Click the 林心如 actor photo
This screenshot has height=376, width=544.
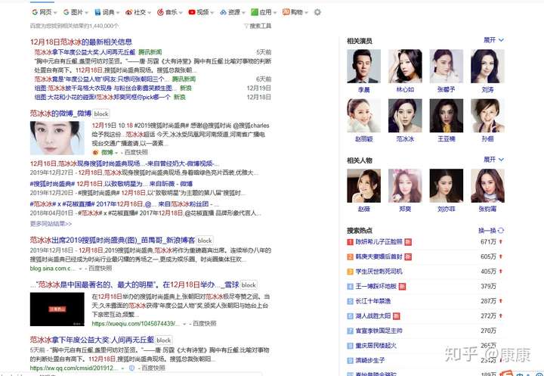[x=405, y=66]
